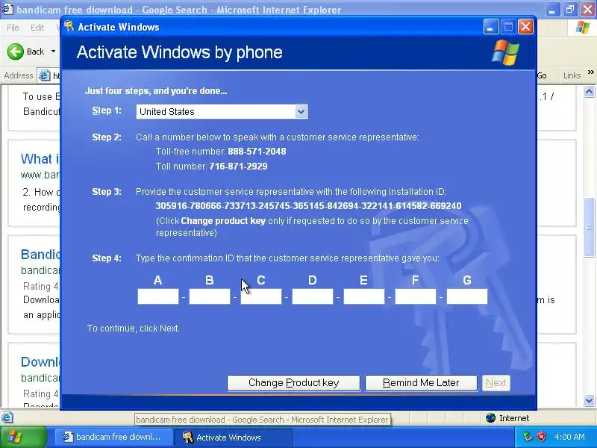Click the disabled Next button
The image size is (597, 448).
[x=496, y=383]
